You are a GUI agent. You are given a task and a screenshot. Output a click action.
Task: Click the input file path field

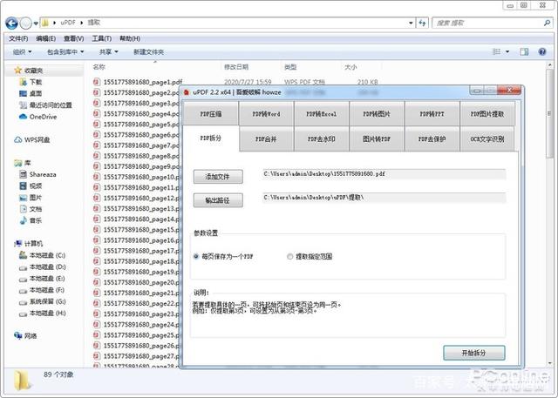click(384, 174)
